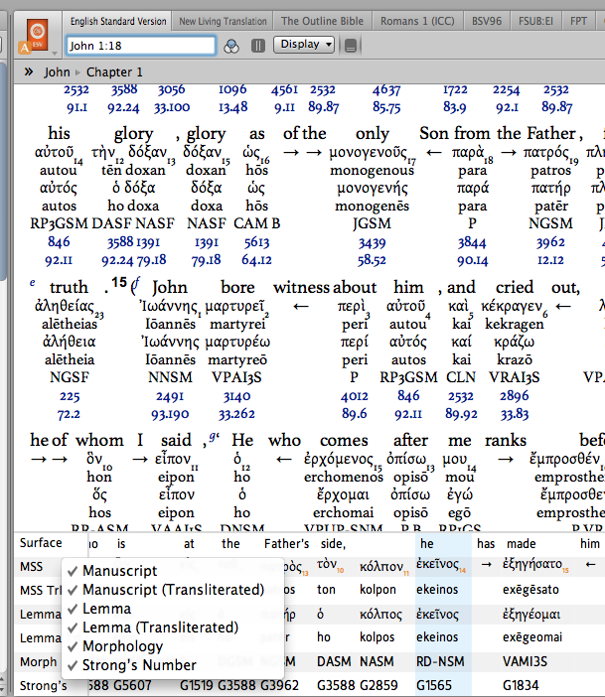Toggle the parallel columns icon
The image size is (605, 697).
pyautogui.click(x=258, y=46)
